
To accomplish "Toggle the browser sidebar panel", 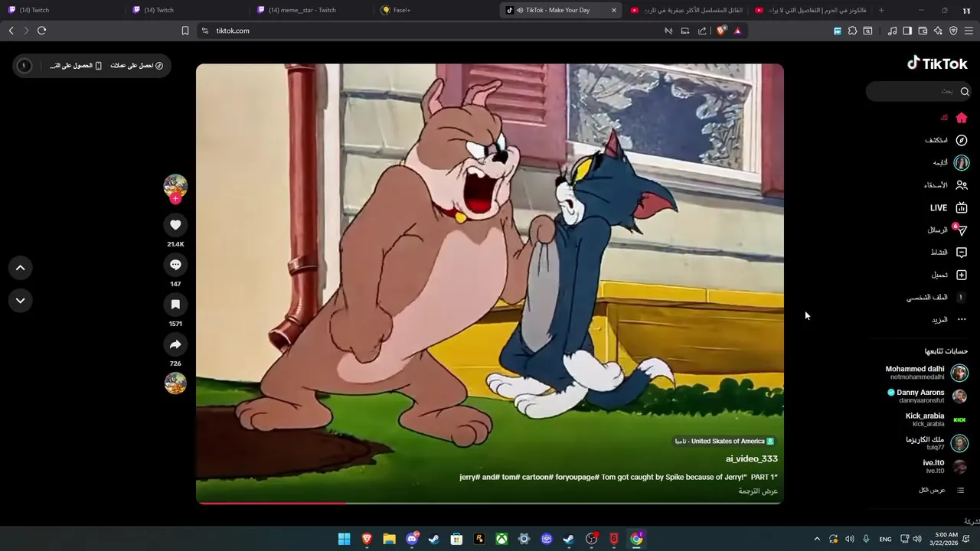I will (x=907, y=31).
